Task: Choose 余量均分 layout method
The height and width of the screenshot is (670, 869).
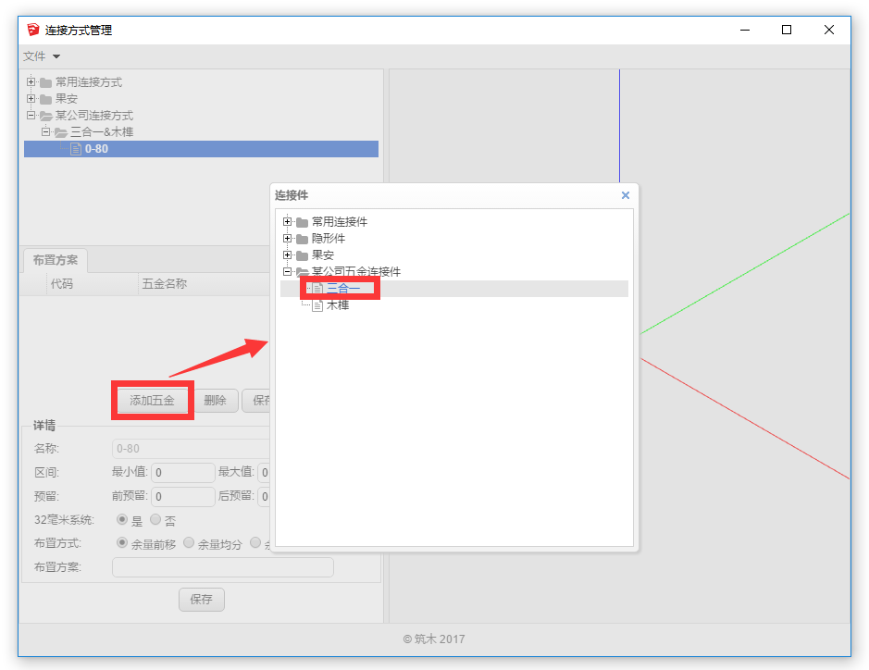Action: tap(189, 543)
